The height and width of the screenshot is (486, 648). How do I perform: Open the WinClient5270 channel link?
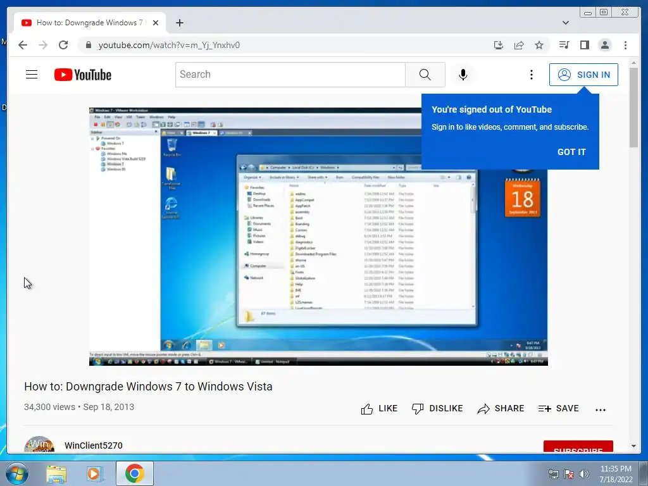94,445
